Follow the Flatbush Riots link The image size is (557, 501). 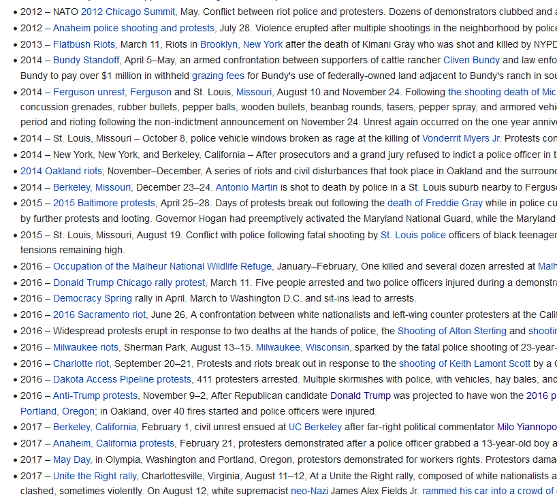(84, 44)
